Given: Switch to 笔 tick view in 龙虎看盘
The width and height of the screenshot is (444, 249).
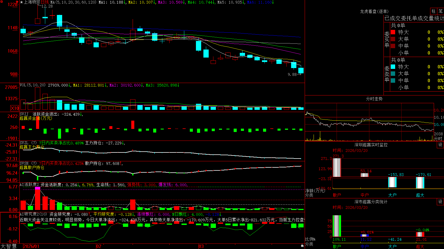Looking at the screenshot, I should pyautogui.click(x=441, y=11).
